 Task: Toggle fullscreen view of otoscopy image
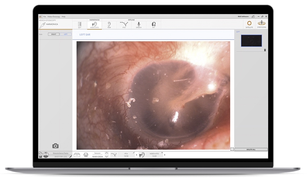pyautogui.click(x=232, y=149)
